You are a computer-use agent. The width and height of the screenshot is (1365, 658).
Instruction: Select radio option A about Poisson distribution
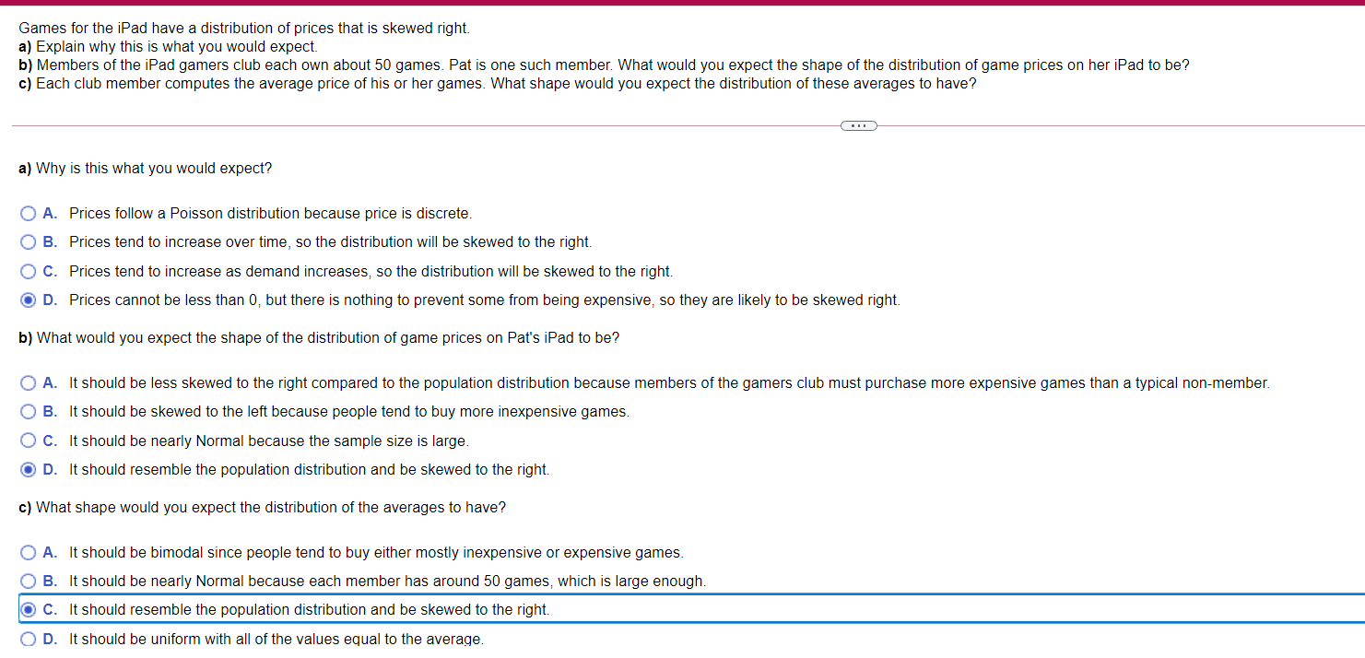[x=28, y=213]
